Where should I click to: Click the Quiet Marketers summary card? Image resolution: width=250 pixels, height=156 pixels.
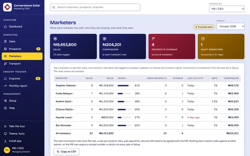point(221,46)
